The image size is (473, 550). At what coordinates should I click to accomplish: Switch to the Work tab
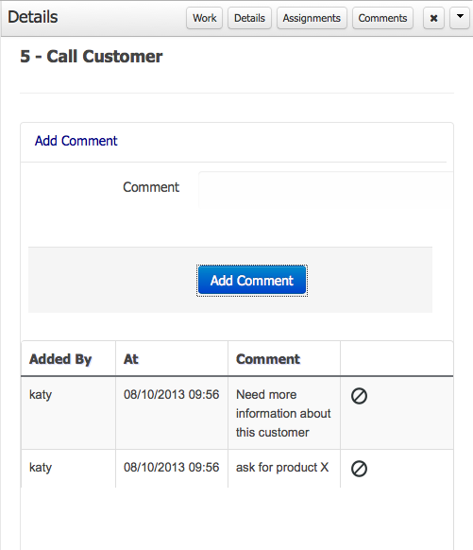(x=204, y=18)
